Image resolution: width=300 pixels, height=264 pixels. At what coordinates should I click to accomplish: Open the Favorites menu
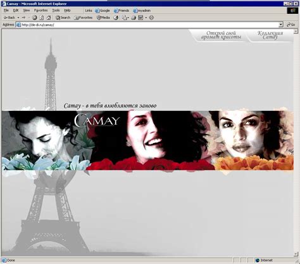click(41, 10)
